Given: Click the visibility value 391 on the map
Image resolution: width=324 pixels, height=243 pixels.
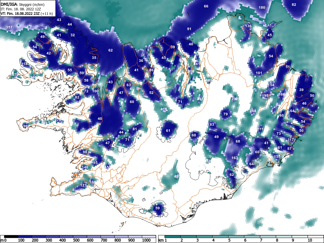Looking at the screenshot, I should [x=200, y=99].
